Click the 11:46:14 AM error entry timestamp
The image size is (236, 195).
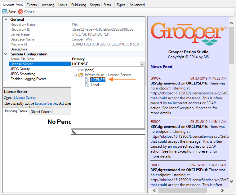pyautogui.click(x=208, y=122)
